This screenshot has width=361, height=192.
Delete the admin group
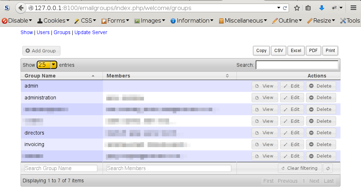321,86
